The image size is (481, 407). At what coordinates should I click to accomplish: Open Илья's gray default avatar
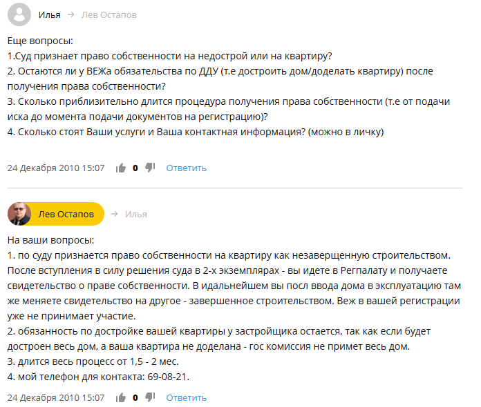(x=19, y=14)
